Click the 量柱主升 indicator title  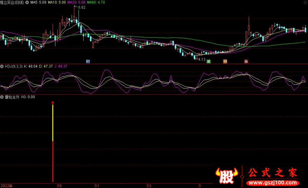[12, 97]
